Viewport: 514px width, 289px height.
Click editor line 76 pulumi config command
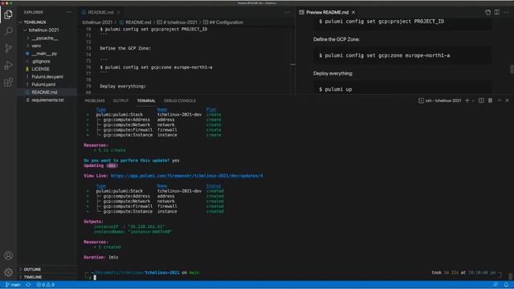156,67
